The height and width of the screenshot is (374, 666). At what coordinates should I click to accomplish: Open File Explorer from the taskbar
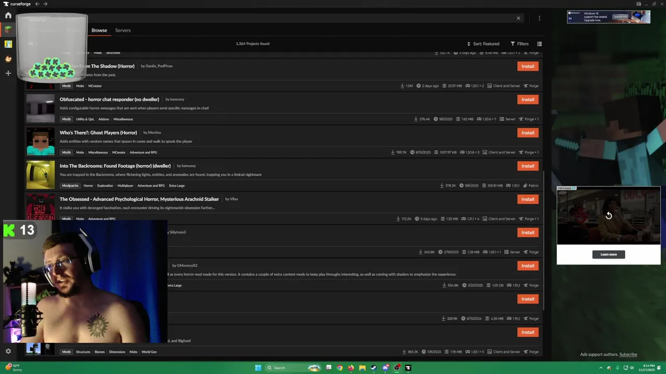(x=362, y=368)
